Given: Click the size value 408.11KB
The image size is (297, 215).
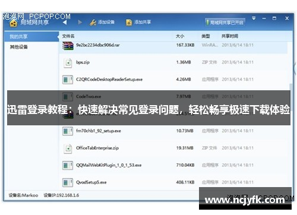Looking at the screenshot, I should (x=185, y=182).
